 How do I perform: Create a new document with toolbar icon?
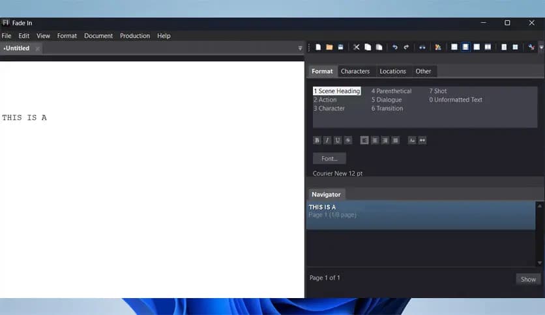[318, 47]
